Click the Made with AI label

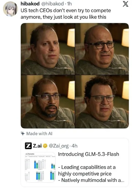pos(39,133)
